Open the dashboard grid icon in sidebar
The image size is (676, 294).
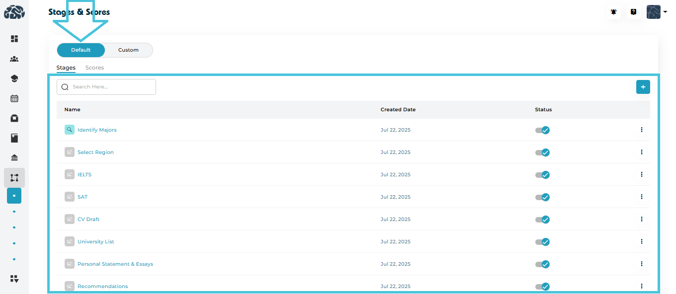14,39
